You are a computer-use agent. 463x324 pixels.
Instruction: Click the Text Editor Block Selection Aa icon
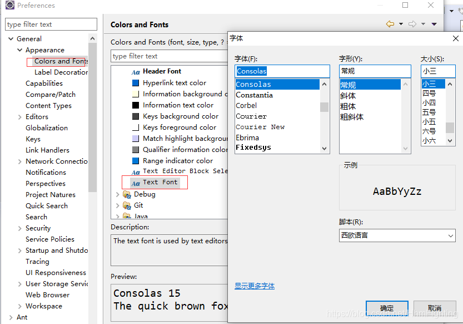pos(136,173)
